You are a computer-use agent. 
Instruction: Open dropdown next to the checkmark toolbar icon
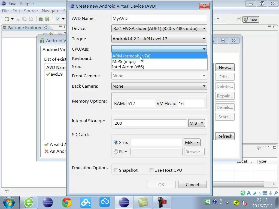tap(63, 19)
